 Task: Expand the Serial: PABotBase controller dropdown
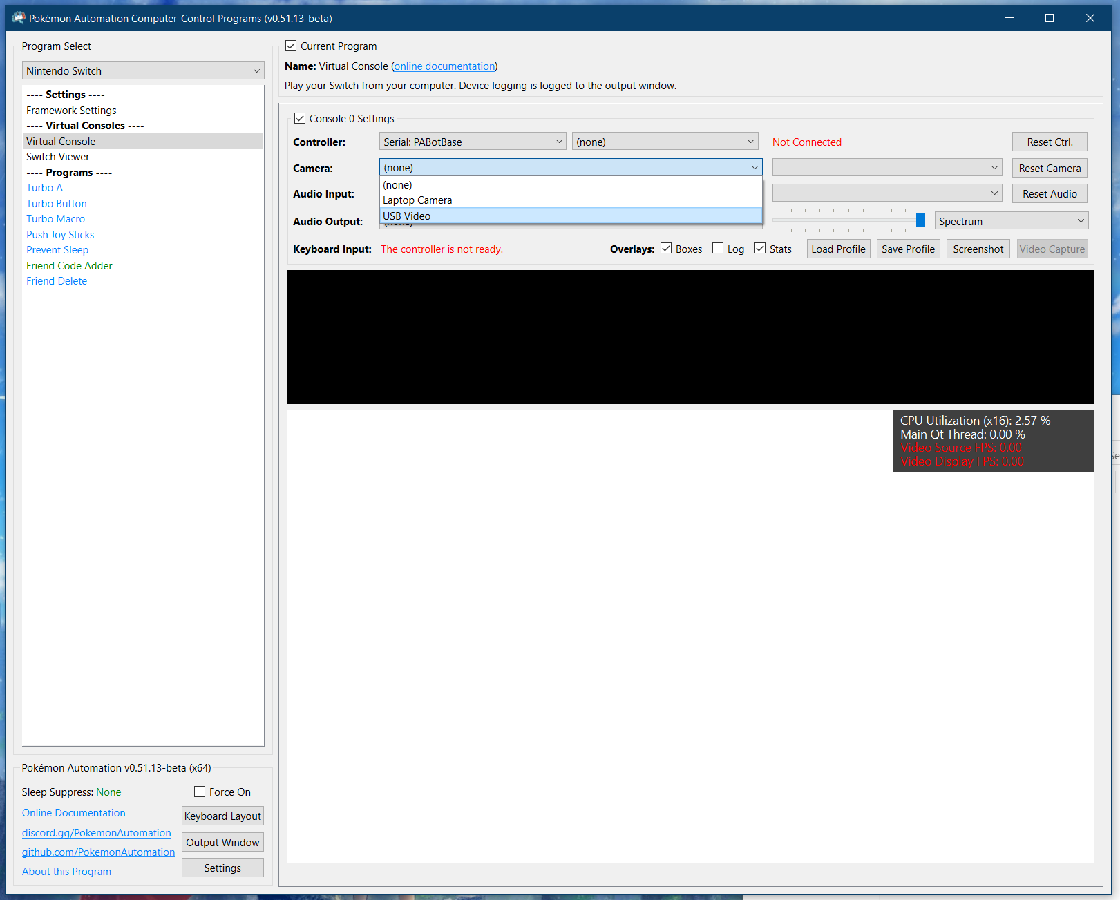click(x=473, y=142)
